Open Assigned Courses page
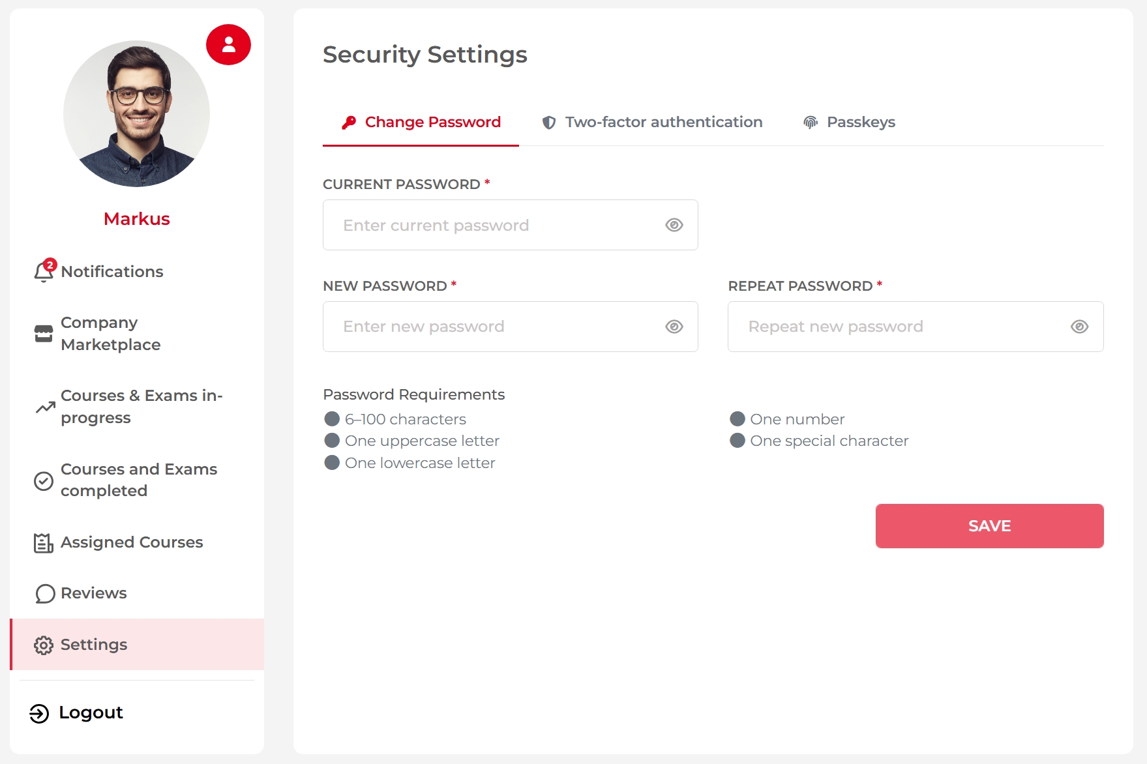 point(137,542)
